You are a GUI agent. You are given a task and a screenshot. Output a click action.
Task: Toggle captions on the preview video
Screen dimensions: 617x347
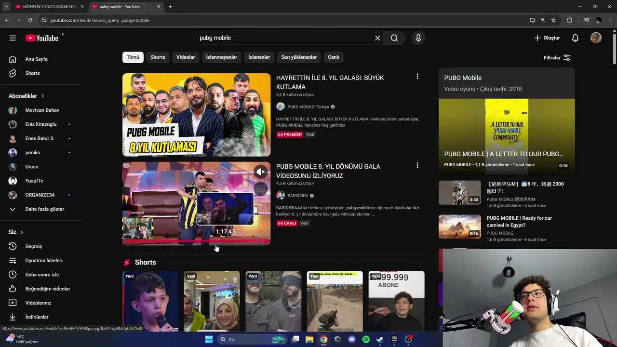(x=260, y=189)
